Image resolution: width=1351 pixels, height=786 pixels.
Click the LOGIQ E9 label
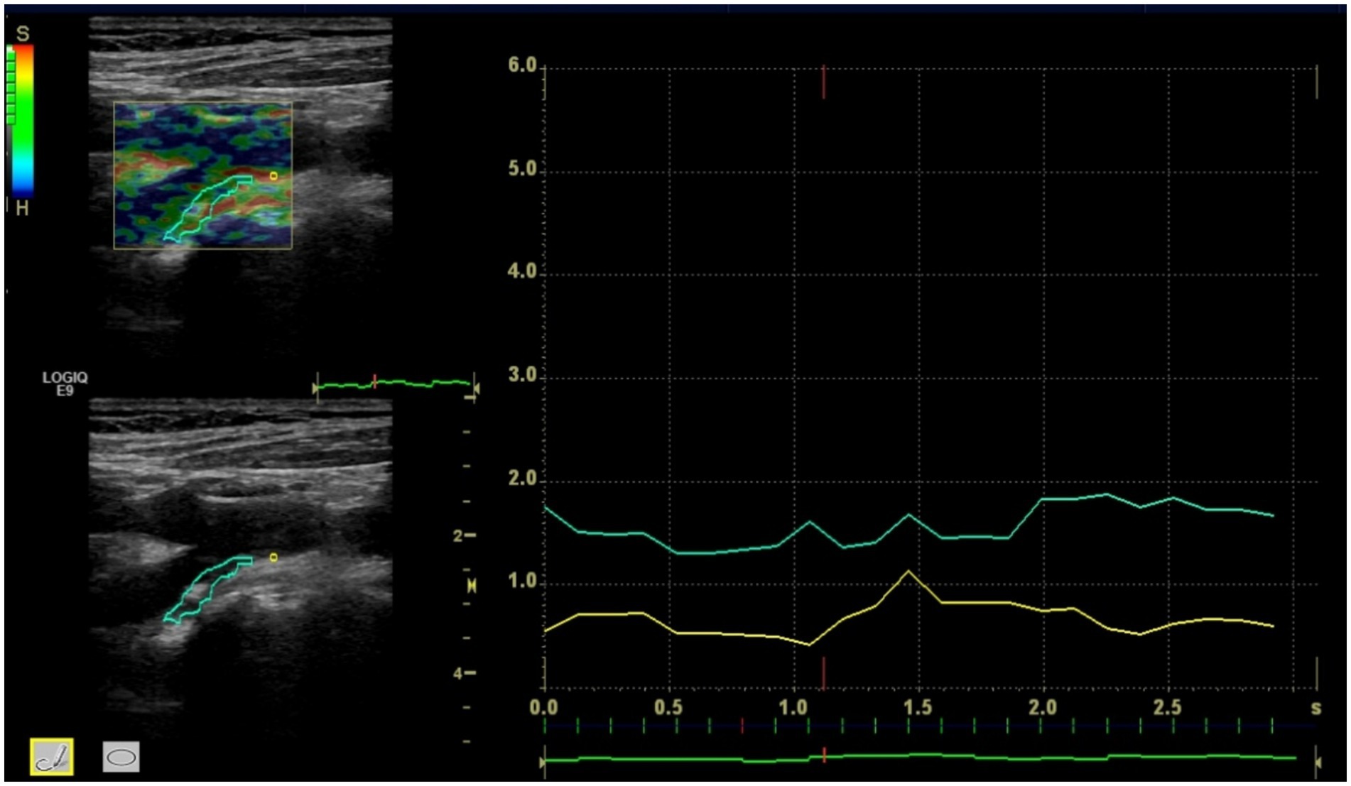pyautogui.click(x=65, y=384)
